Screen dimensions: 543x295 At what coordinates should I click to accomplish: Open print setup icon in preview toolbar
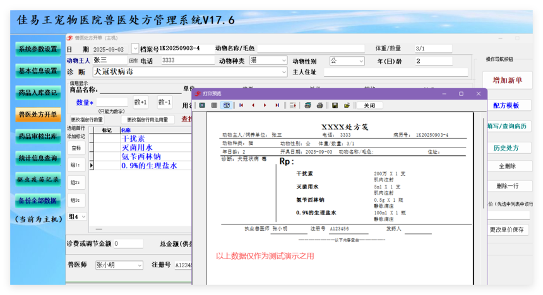tap(307, 105)
